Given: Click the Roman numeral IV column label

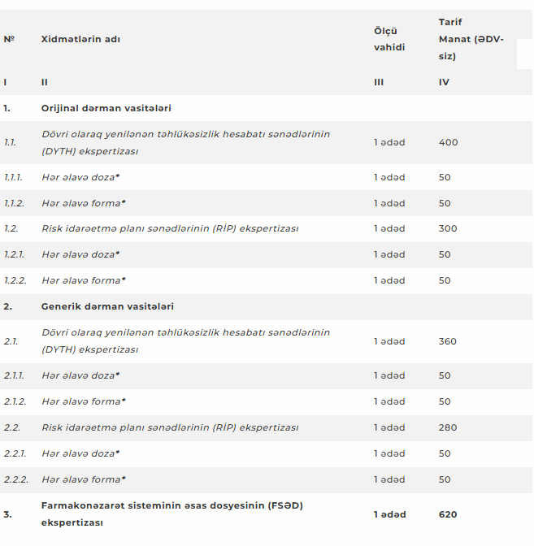Looking at the screenshot, I should coord(444,82).
